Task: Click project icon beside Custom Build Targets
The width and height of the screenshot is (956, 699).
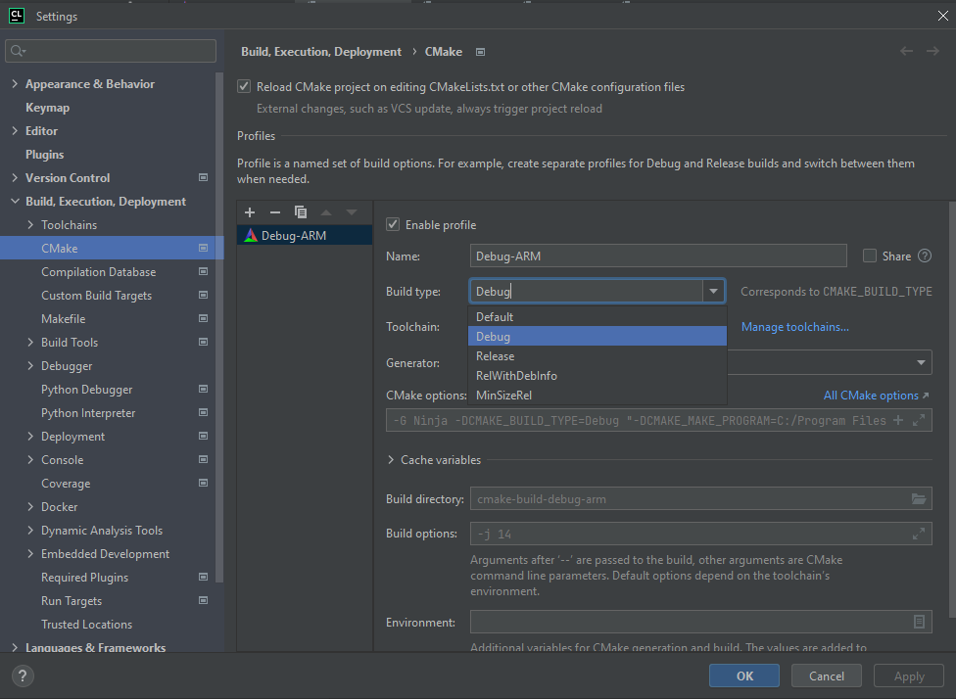Action: tap(203, 295)
